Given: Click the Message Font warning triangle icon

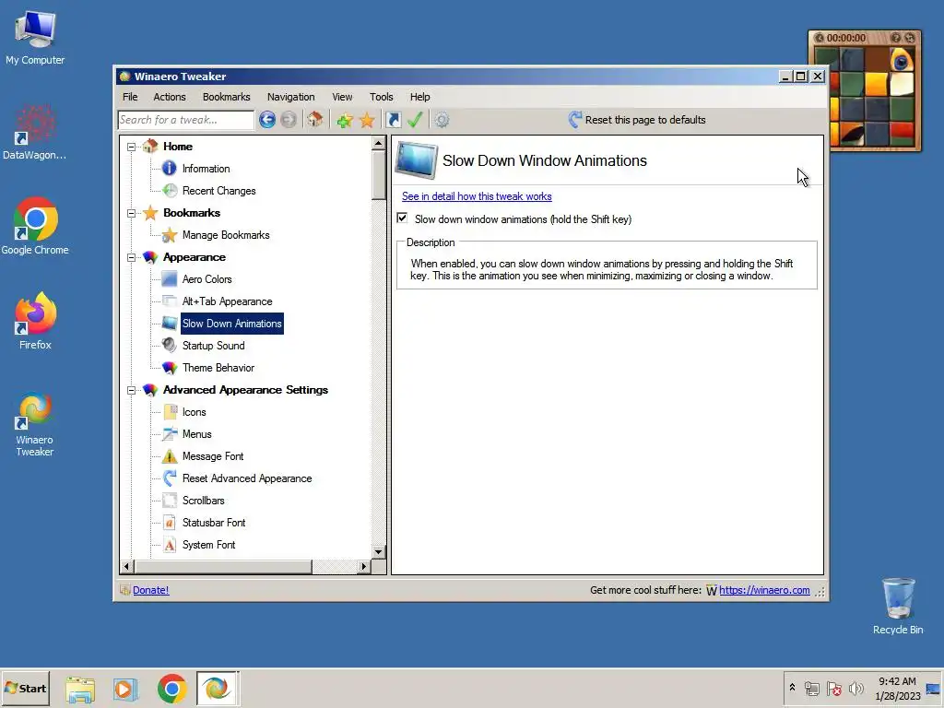Looking at the screenshot, I should 170,456.
